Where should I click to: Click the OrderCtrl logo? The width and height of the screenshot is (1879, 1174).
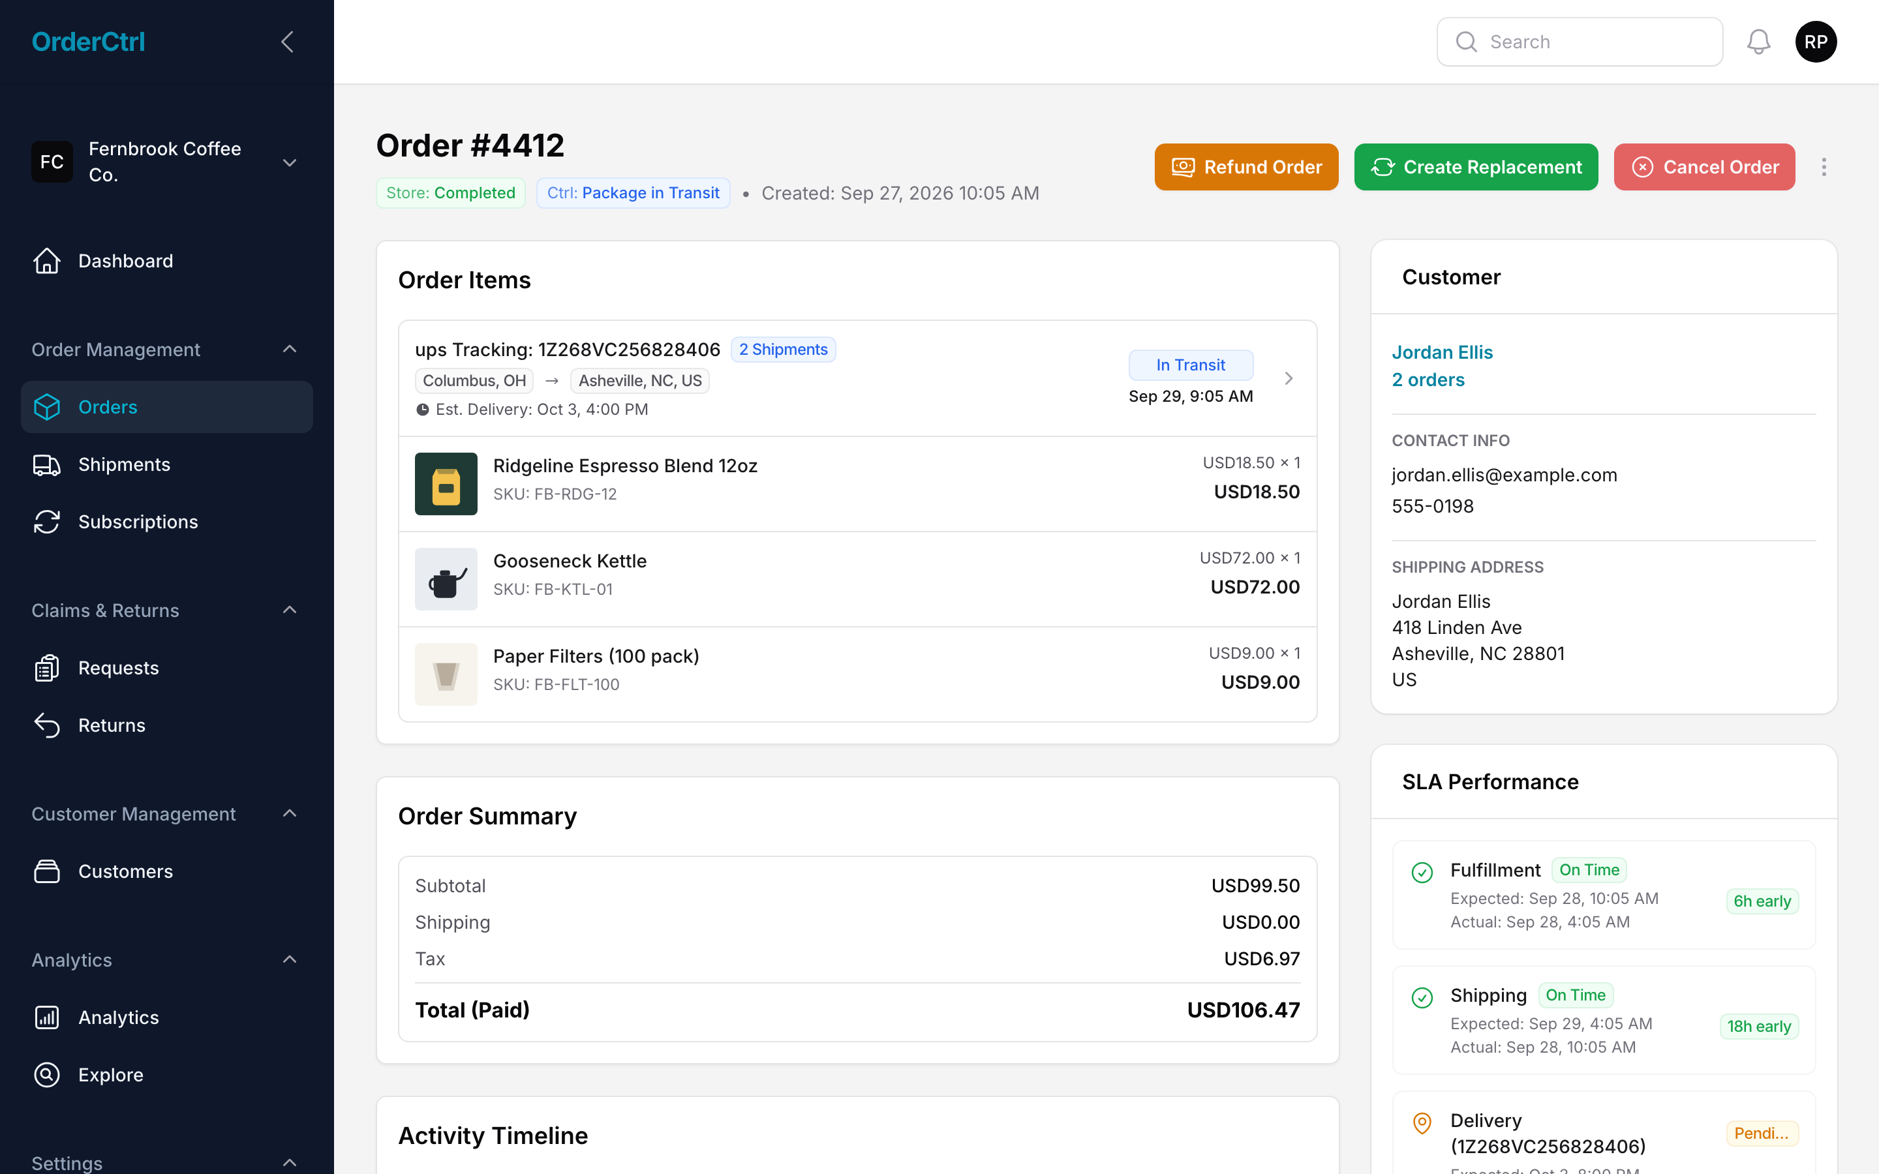(87, 42)
